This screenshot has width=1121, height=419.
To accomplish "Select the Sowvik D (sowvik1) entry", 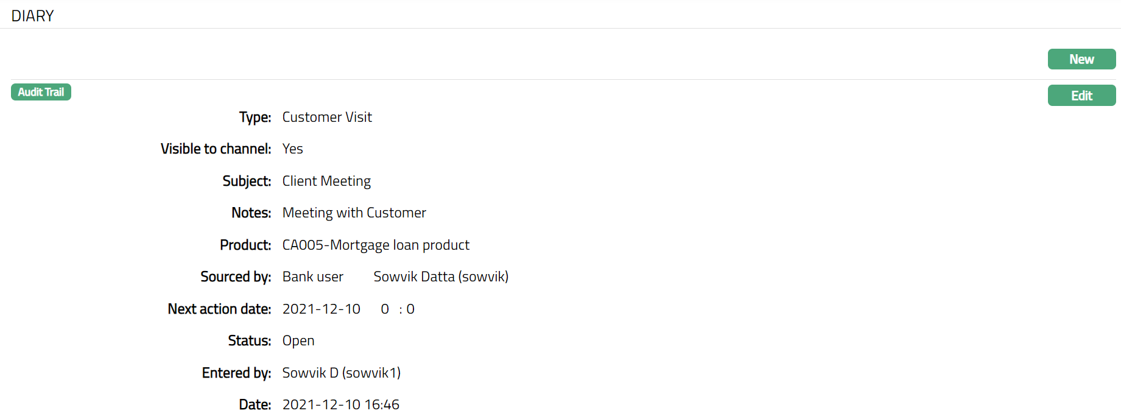I will (341, 373).
